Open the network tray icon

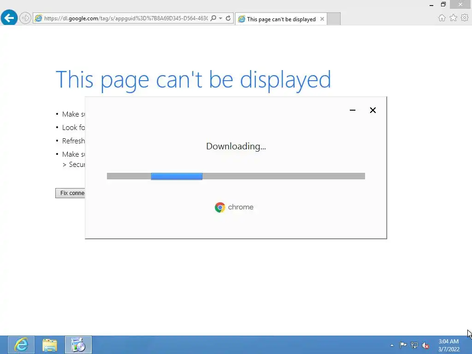click(414, 345)
